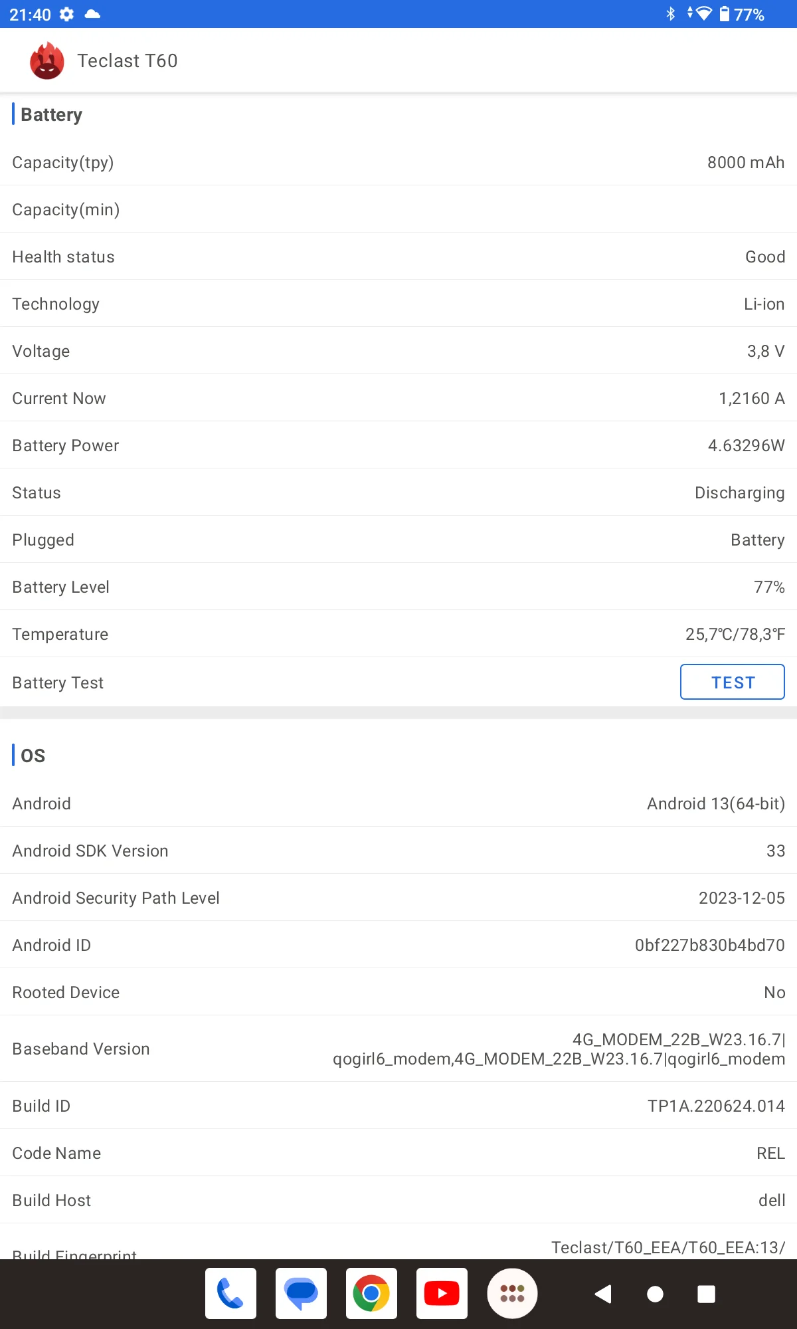Tap the AnTuTu flame logo icon

(46, 61)
